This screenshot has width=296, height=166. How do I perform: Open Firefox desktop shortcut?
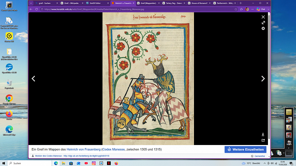click(x=9, y=115)
